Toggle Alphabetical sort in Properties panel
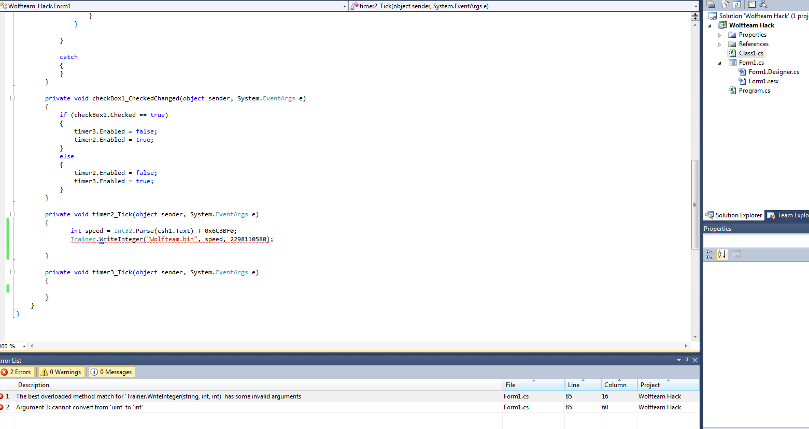This screenshot has width=809, height=429. point(722,255)
